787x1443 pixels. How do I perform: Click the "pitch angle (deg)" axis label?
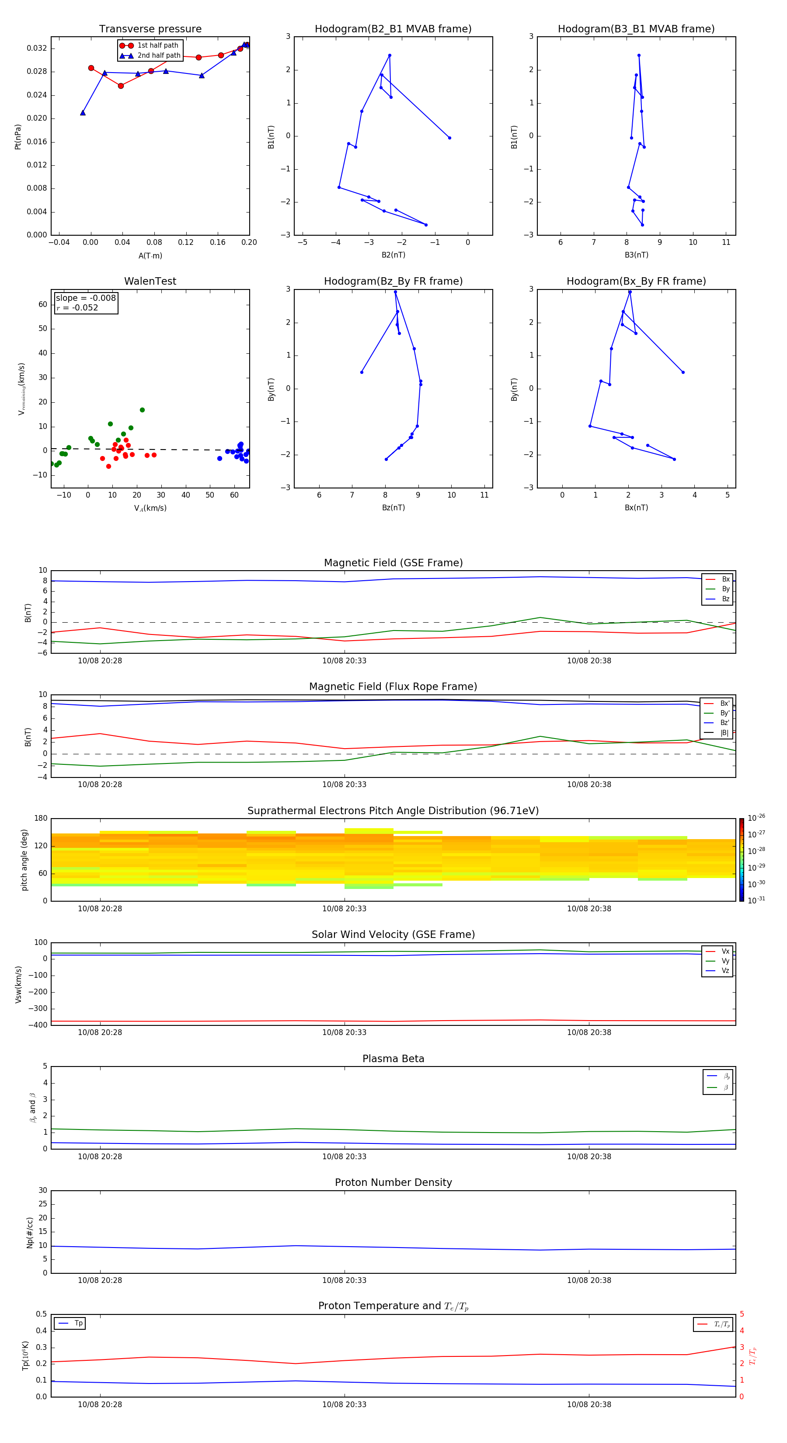click(x=24, y=860)
